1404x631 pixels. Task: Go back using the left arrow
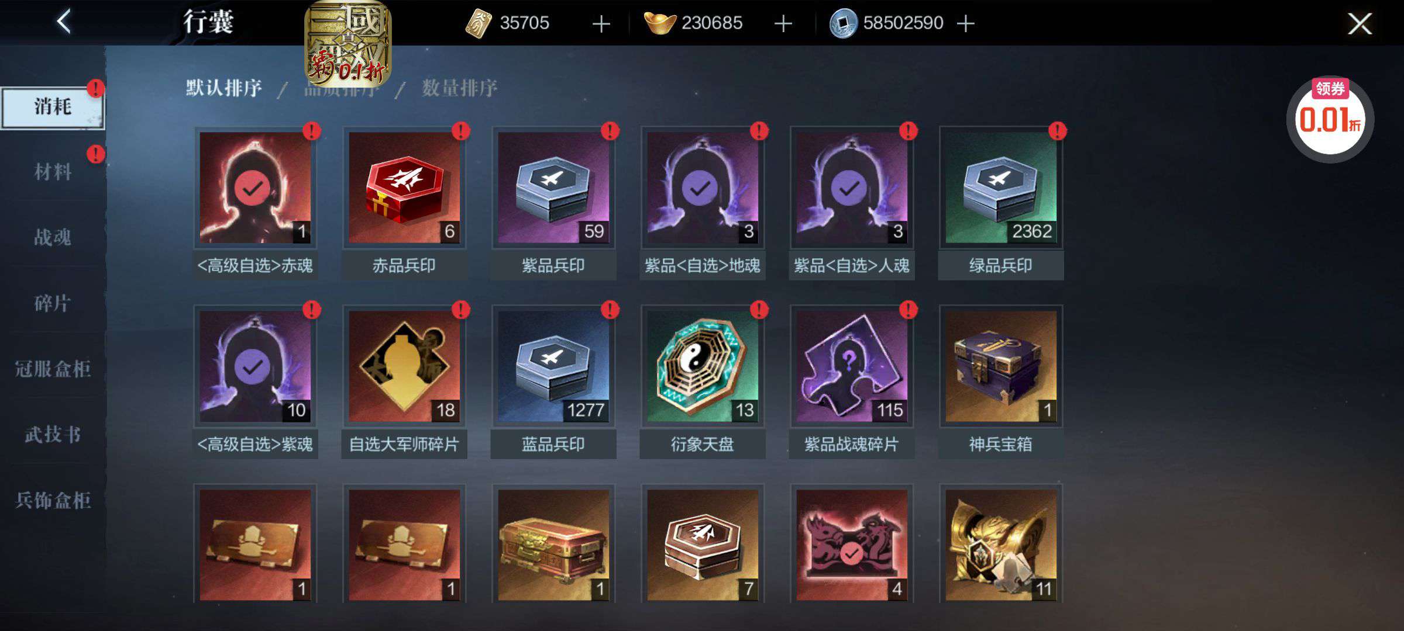pos(64,22)
